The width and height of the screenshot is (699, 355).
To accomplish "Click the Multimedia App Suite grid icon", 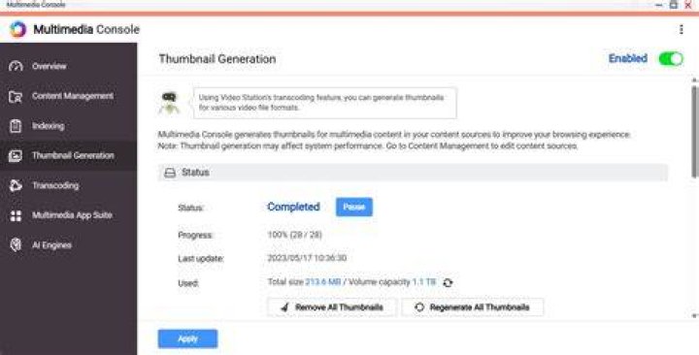I will click(16, 215).
